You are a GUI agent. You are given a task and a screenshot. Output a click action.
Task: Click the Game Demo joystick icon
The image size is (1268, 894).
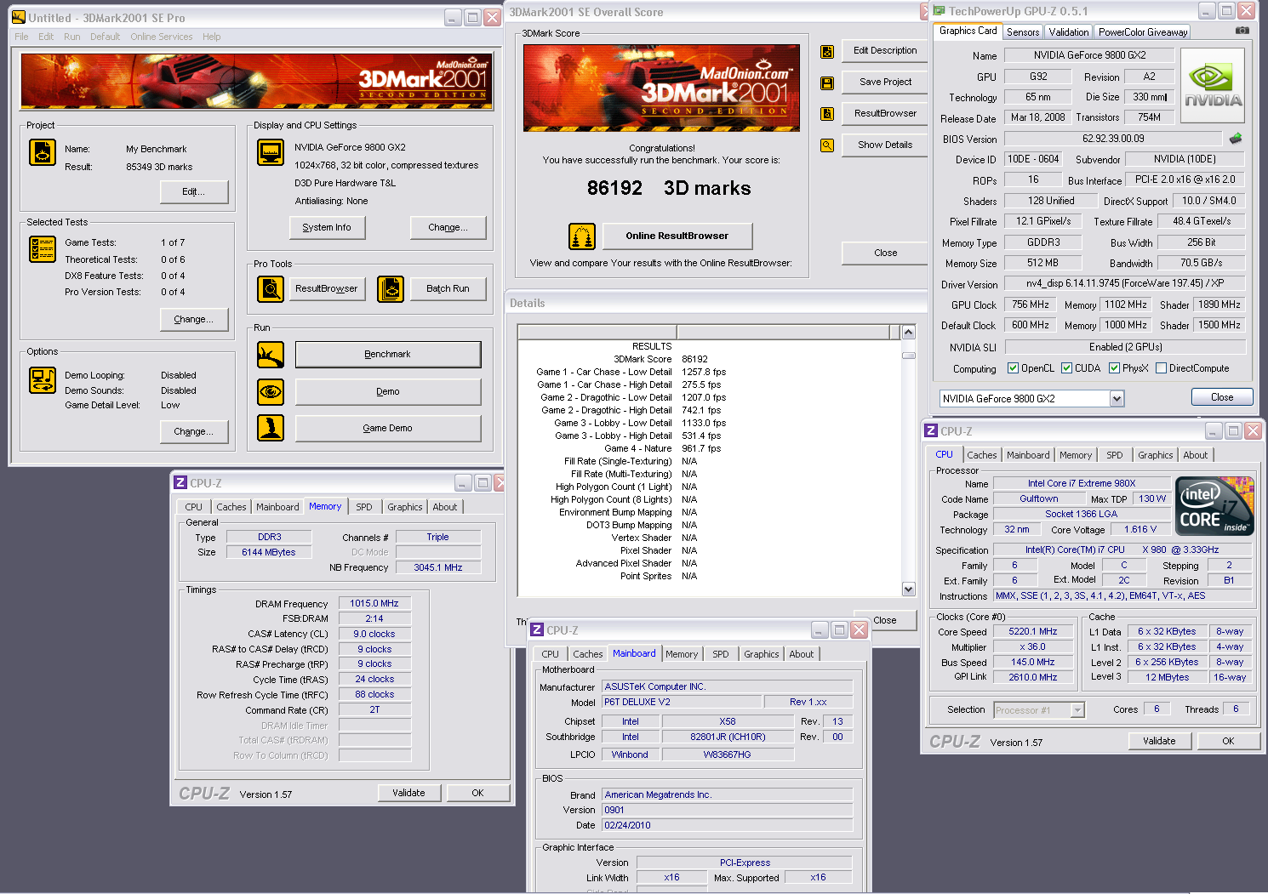pyautogui.click(x=271, y=428)
